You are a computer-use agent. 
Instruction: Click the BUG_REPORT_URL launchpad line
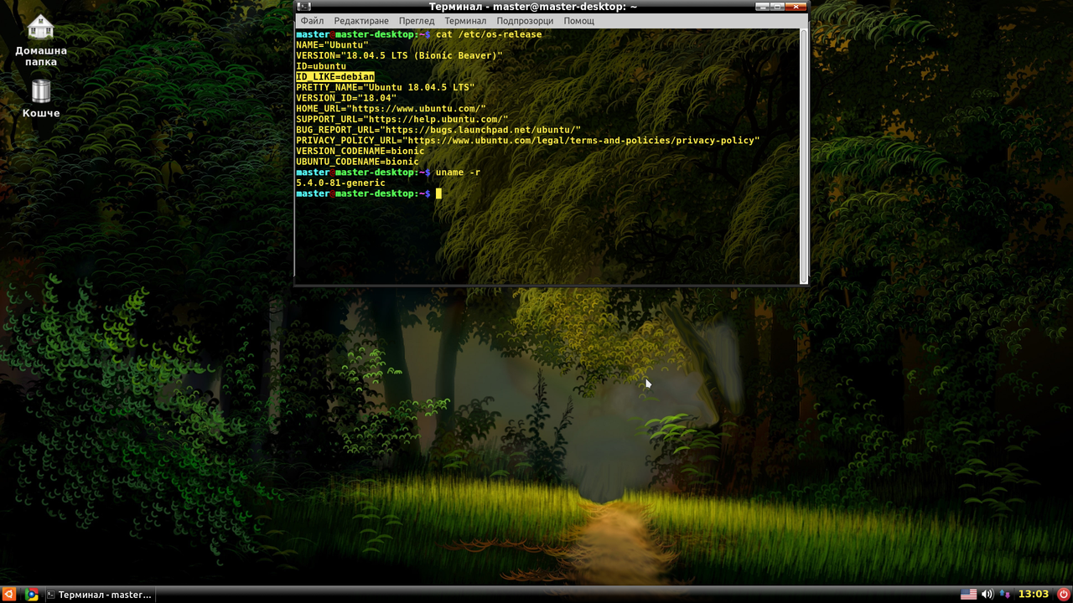tap(438, 130)
